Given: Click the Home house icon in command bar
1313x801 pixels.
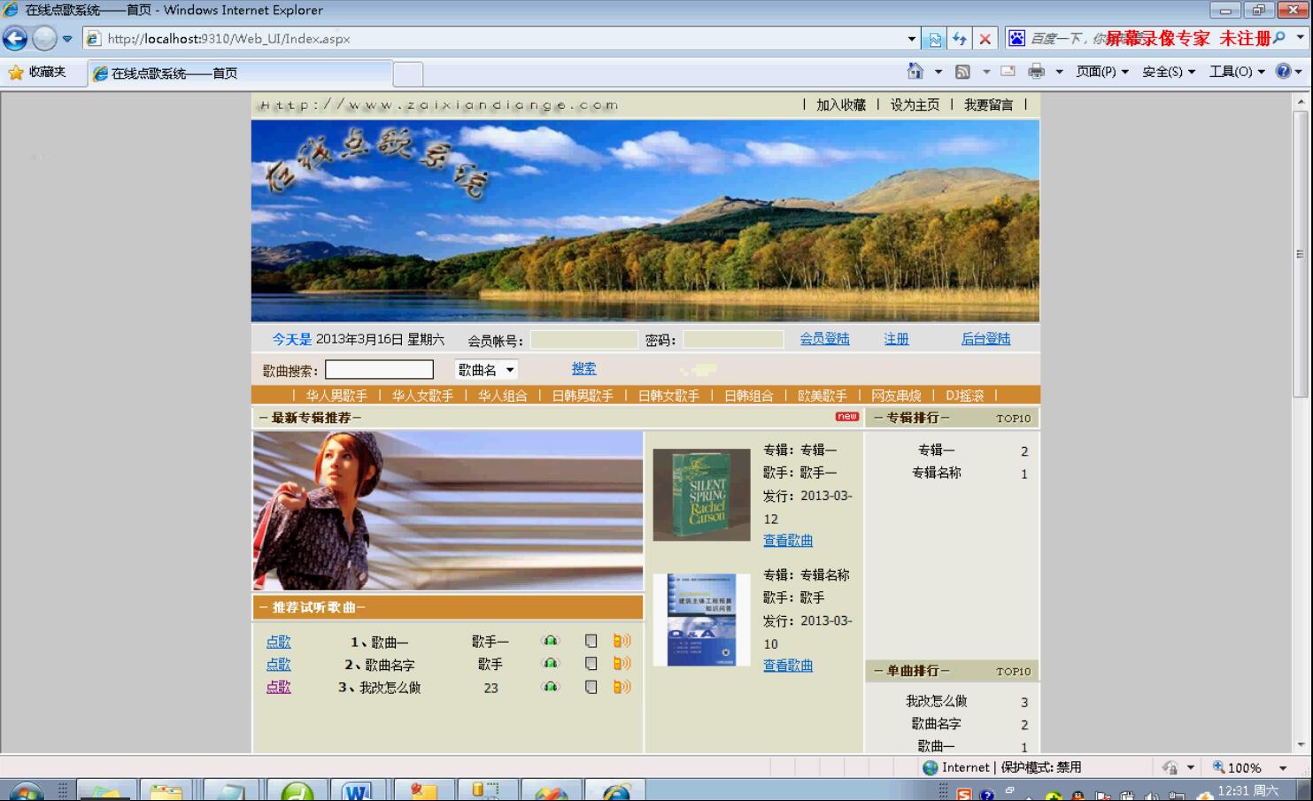Looking at the screenshot, I should pyautogui.click(x=915, y=71).
